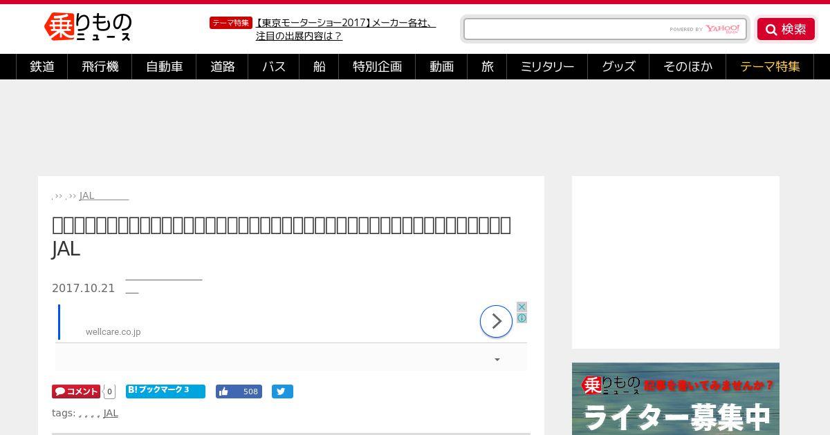Viewport: 830px width, 435px height.
Task: Open the JAL tag link
Action: click(x=111, y=413)
